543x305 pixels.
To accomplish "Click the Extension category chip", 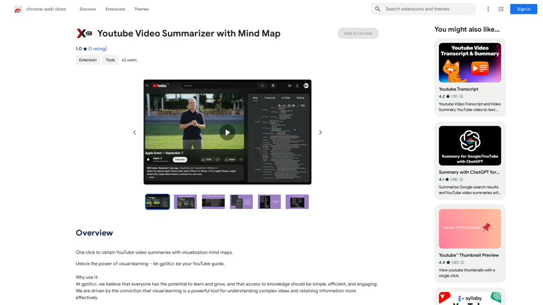I will click(x=88, y=60).
